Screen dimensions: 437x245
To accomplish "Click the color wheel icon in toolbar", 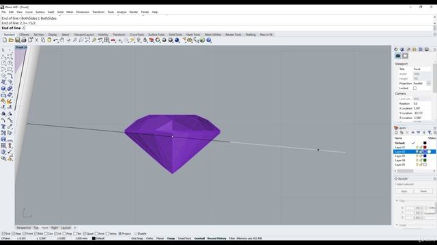I will point(158,40).
